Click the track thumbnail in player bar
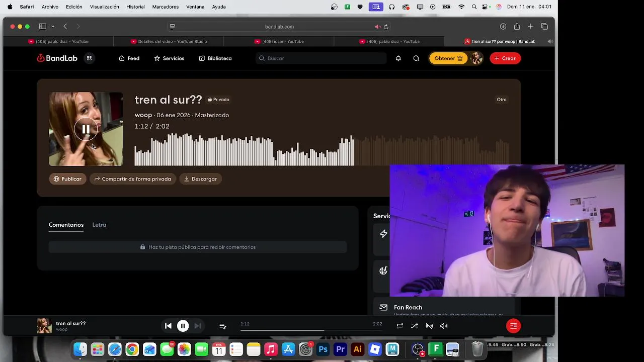 click(x=44, y=326)
